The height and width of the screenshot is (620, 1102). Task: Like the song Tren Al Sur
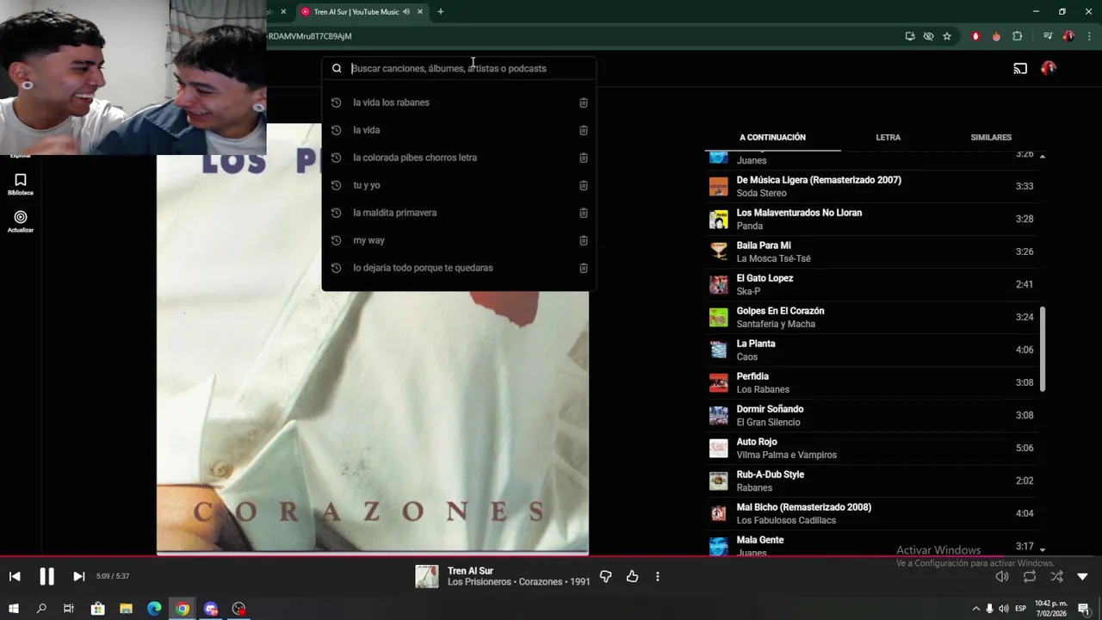click(x=632, y=576)
